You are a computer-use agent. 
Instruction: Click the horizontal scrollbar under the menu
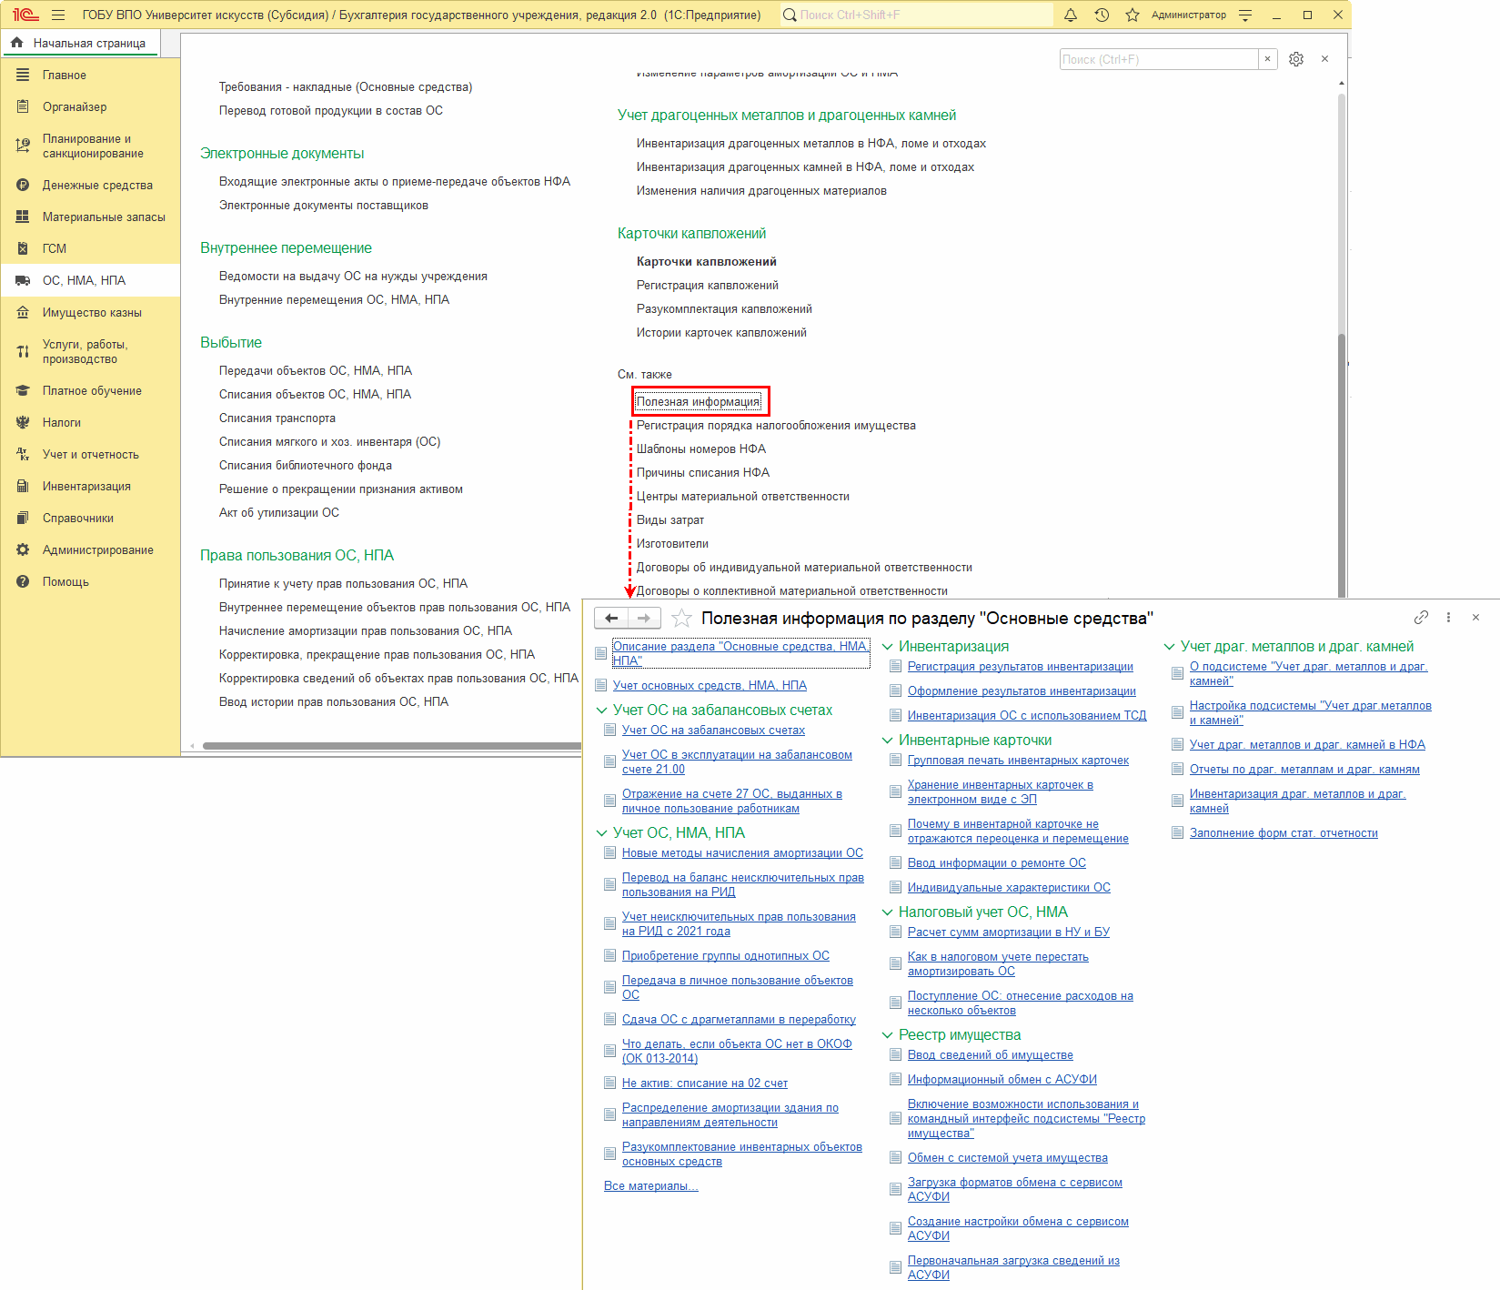tap(391, 746)
